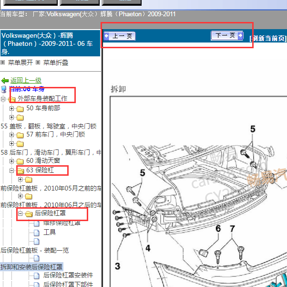Viewport: 287px width, 287px height.
Task: Click 菜单展开 to expand all menus
Action: click(x=20, y=63)
